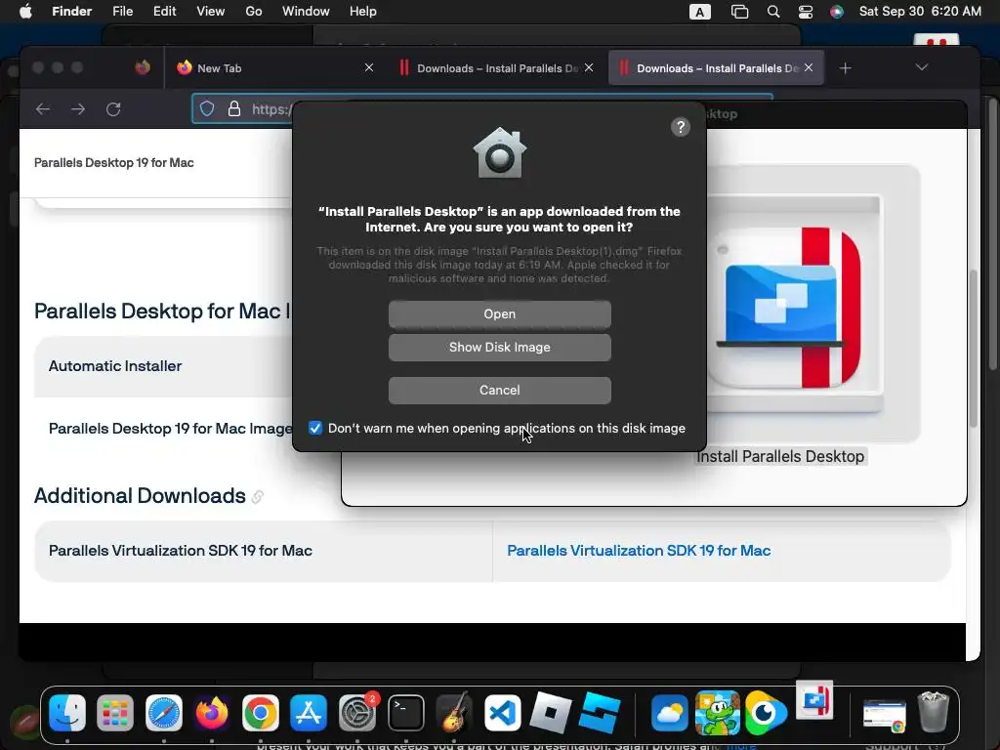Open Stage Manager icon in menu bar
The image size is (1000, 750).
pos(739,12)
